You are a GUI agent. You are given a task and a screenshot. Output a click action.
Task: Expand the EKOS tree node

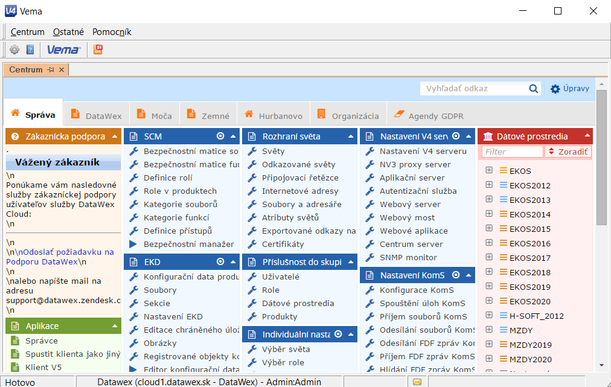pos(489,170)
